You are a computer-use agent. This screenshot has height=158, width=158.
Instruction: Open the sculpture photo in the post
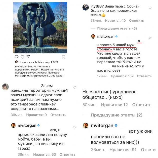click(x=40, y=28)
